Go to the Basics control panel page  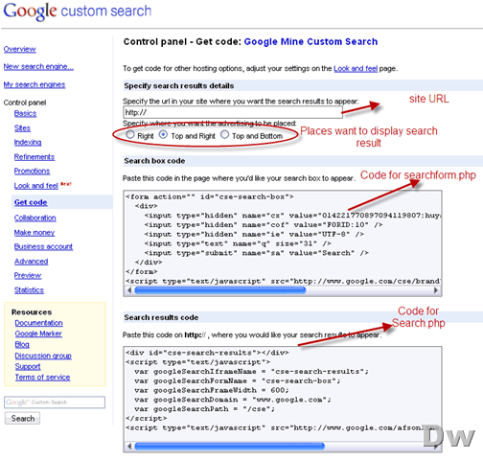[x=25, y=113]
